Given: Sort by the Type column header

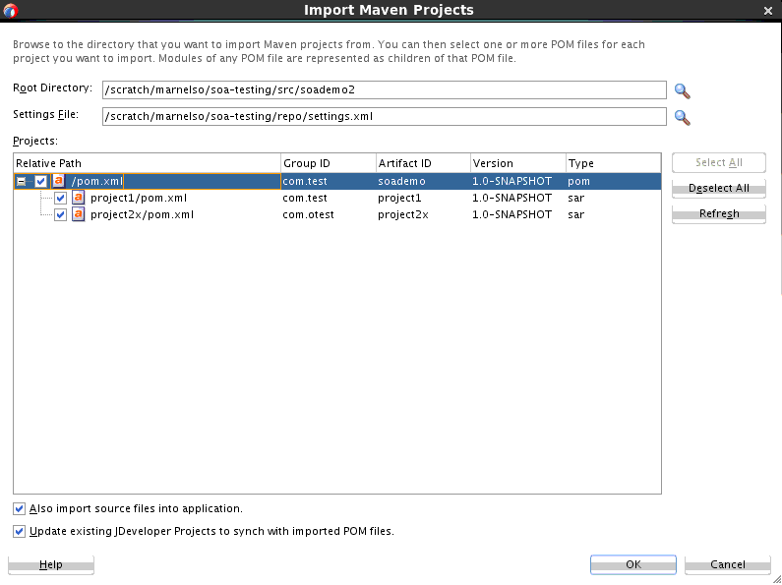Looking at the screenshot, I should pos(614,163).
